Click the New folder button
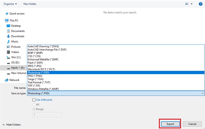The width and height of the screenshot is (205, 129). point(30,4)
